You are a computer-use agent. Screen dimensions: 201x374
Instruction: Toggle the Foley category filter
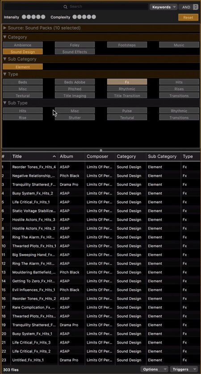(75, 45)
